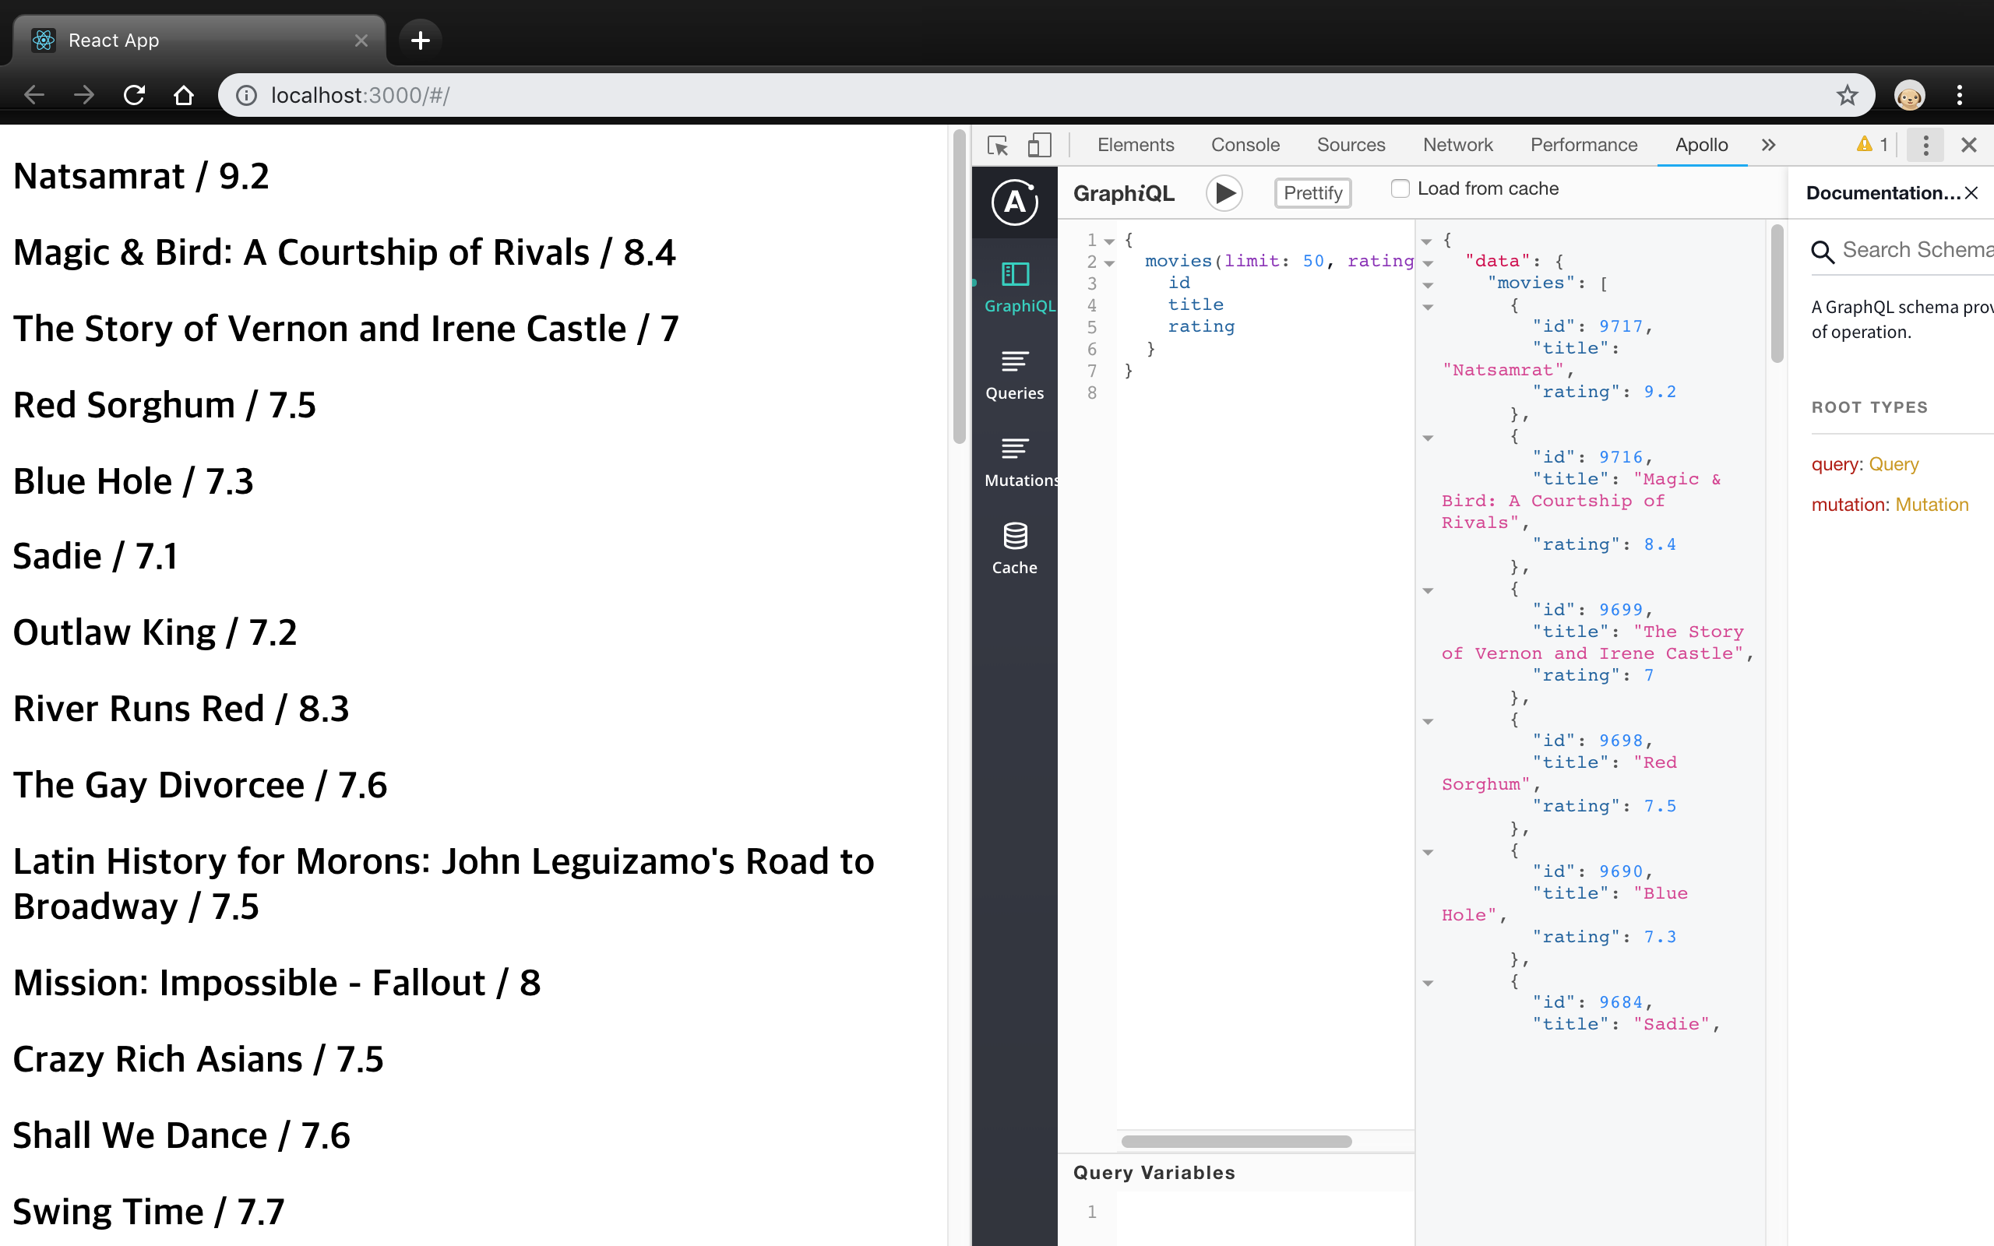Open the Queries panel in Apollo sidebar
Viewport: 1994px width, 1246px height.
(x=1014, y=374)
